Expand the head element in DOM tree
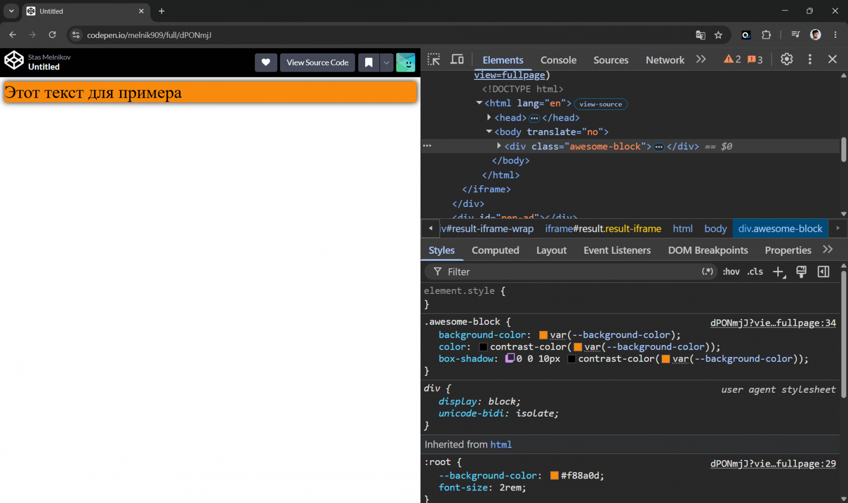 click(x=489, y=117)
